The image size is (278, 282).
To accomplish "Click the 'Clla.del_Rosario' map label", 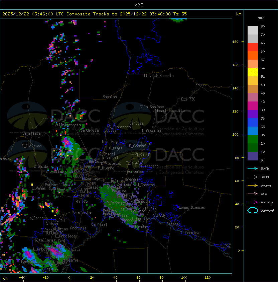I will click(x=157, y=76).
